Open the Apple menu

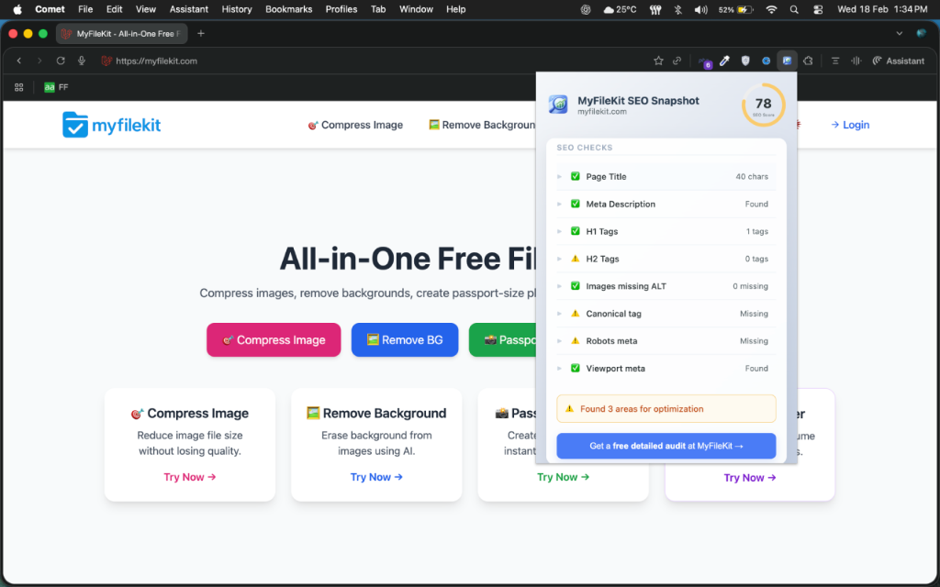tap(17, 9)
